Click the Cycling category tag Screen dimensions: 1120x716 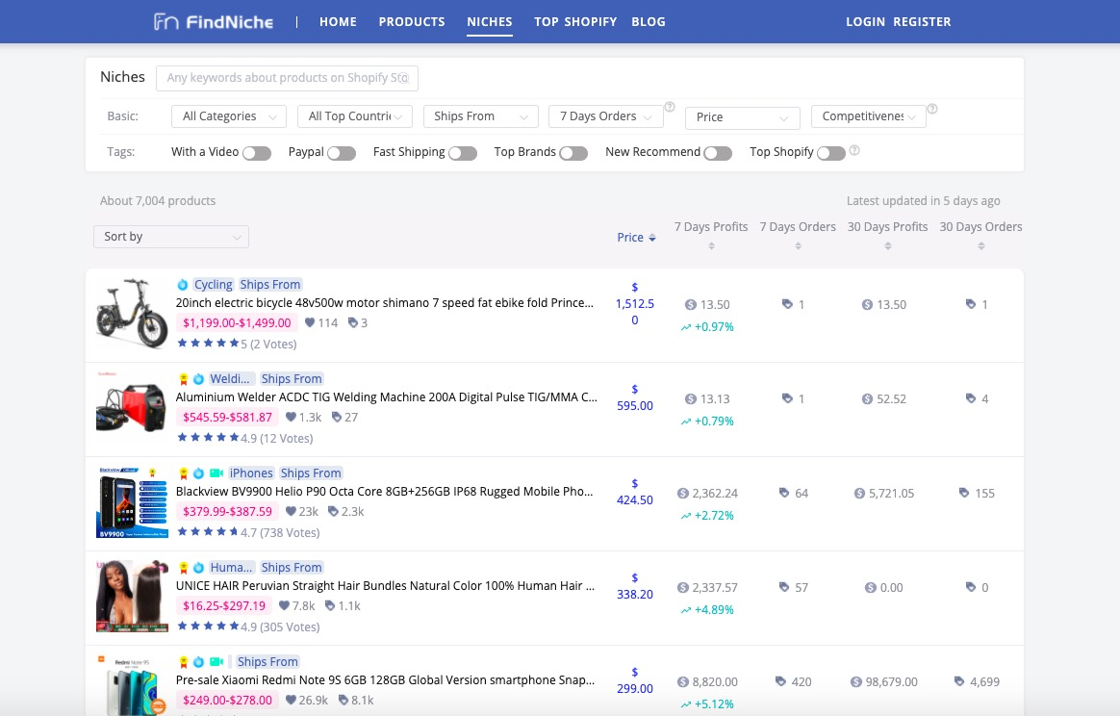[214, 285]
